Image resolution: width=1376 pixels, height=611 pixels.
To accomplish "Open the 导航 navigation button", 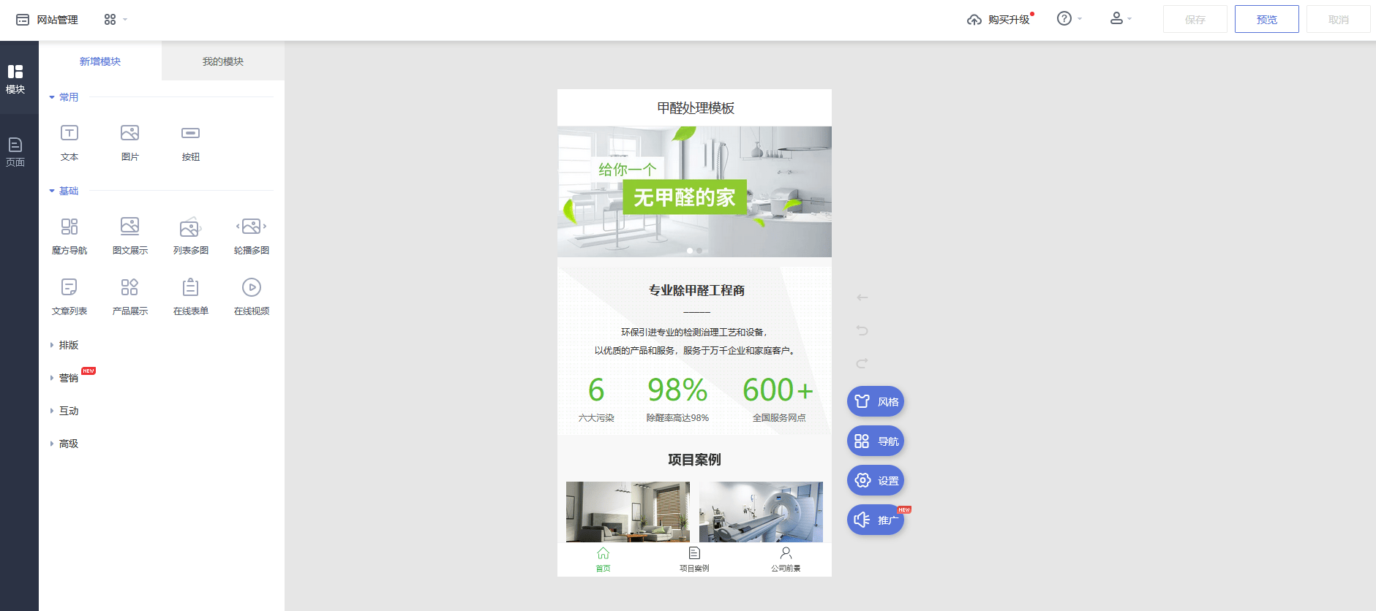I will (876, 441).
